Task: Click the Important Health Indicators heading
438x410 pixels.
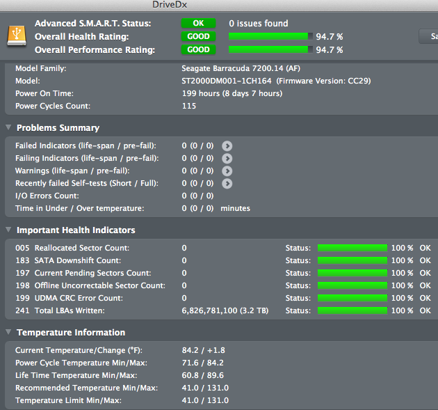Action: [x=76, y=230]
